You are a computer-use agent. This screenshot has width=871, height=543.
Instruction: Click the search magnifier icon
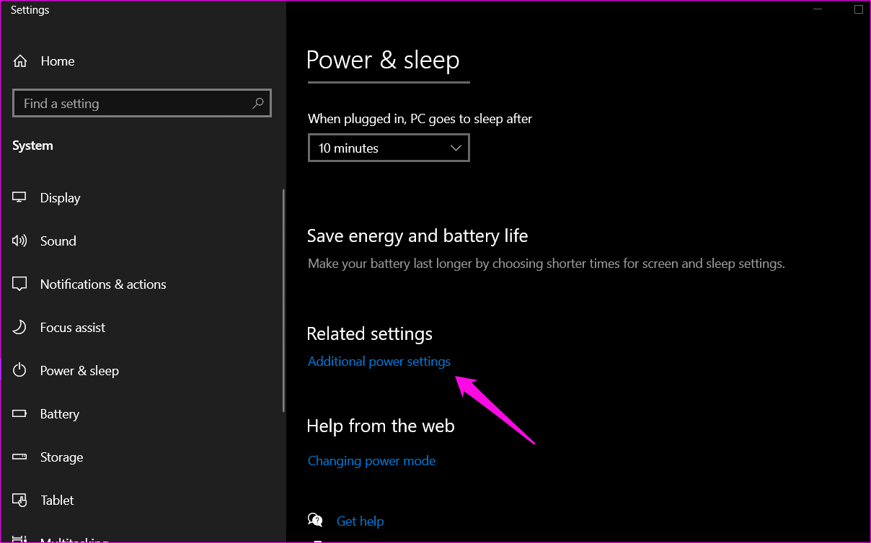click(x=258, y=104)
